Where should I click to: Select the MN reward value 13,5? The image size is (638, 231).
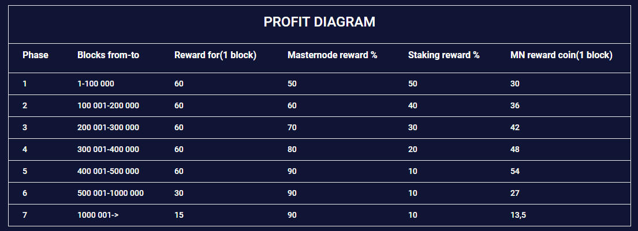pos(518,215)
